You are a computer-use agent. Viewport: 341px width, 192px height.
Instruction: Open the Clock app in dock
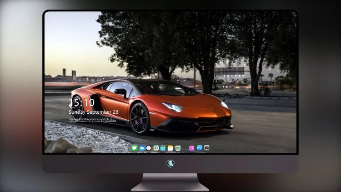coord(149,148)
